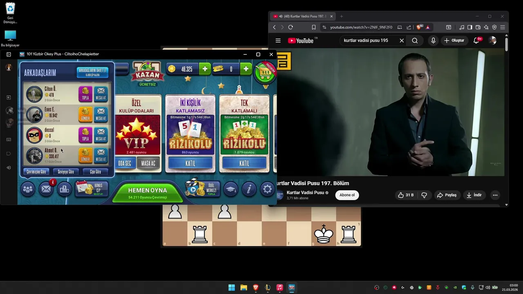Send message to Enes E.
This screenshot has width=523, height=294.
point(101,114)
